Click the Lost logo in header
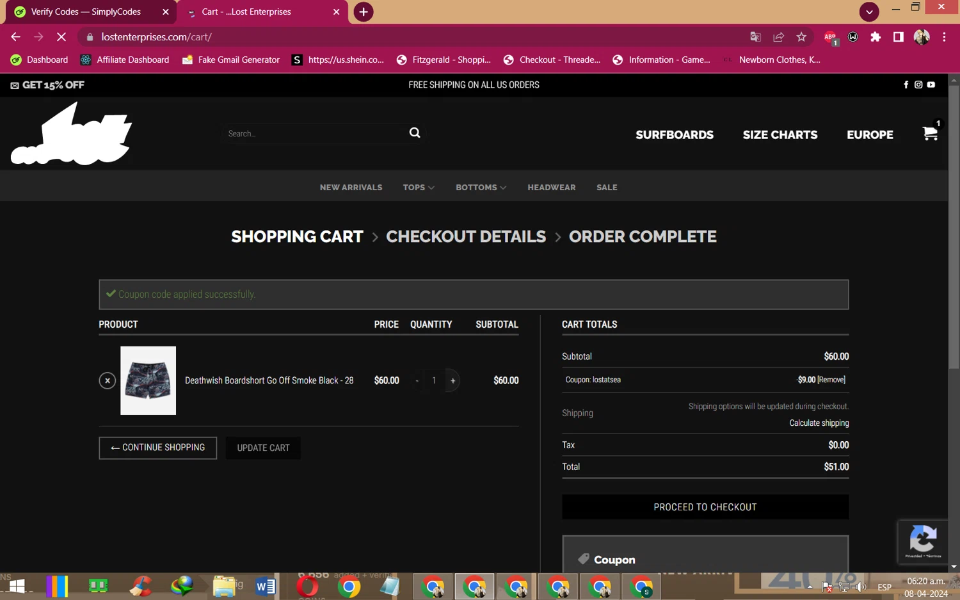 pos(72,134)
